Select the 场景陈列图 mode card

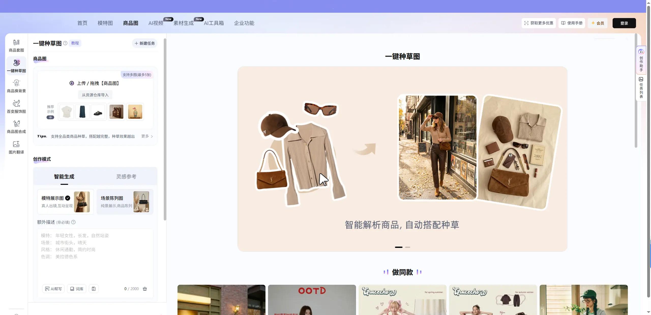coord(125,202)
